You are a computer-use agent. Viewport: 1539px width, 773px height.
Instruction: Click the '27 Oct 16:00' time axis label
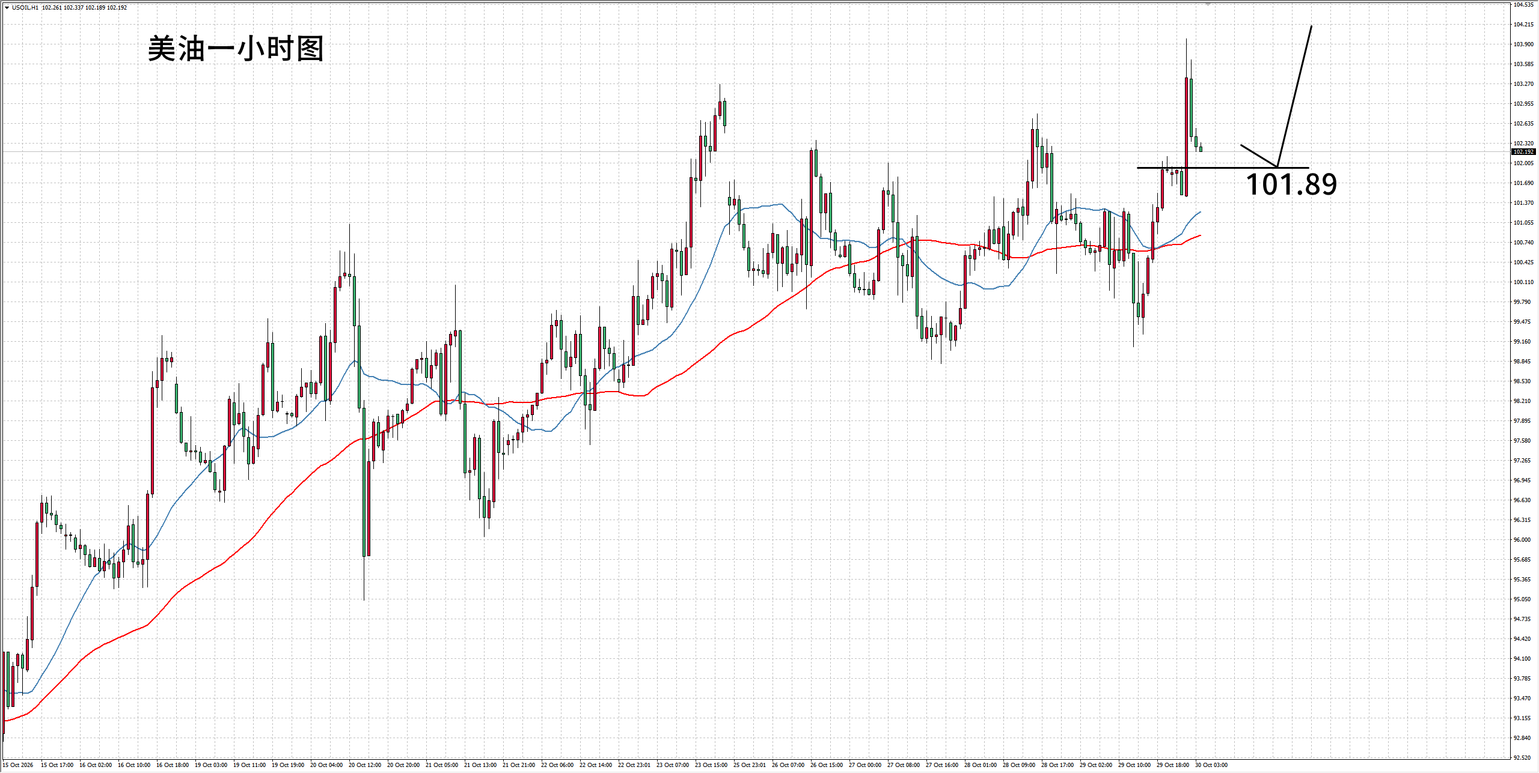942,765
